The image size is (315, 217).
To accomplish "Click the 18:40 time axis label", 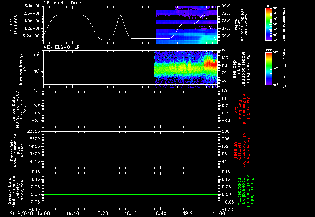I will pyautogui.click(x=160, y=213).
